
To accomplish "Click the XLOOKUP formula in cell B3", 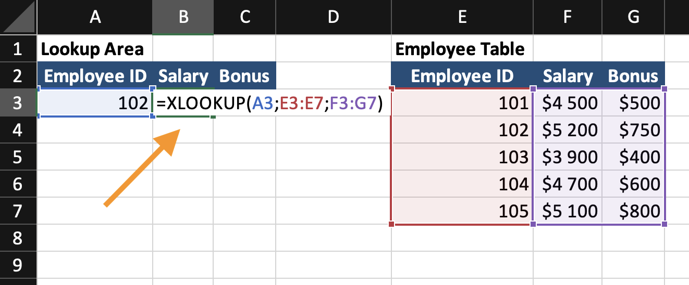I will click(x=269, y=103).
